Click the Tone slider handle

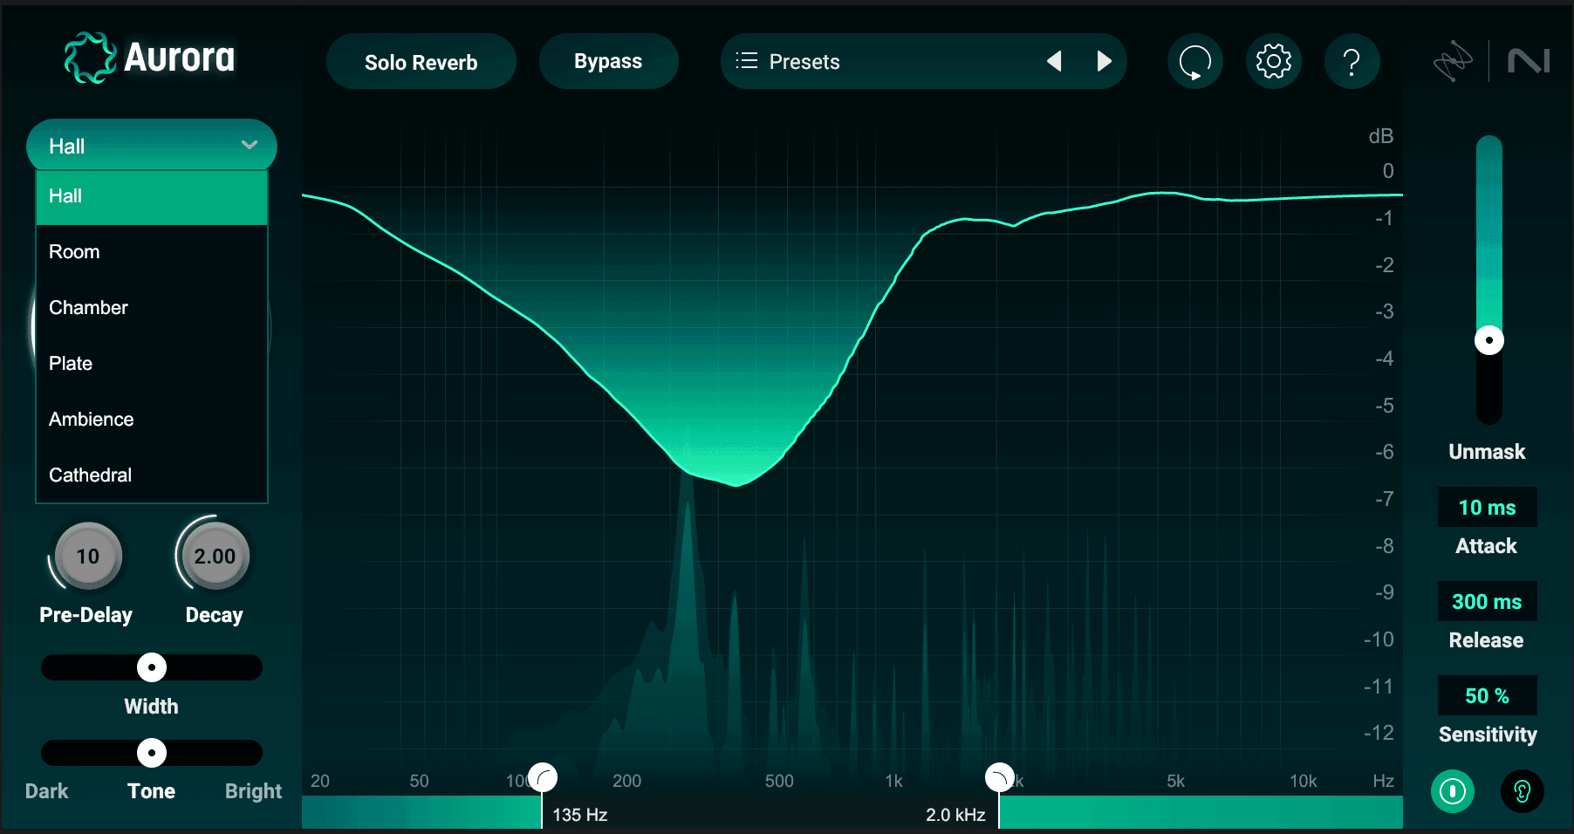(152, 752)
